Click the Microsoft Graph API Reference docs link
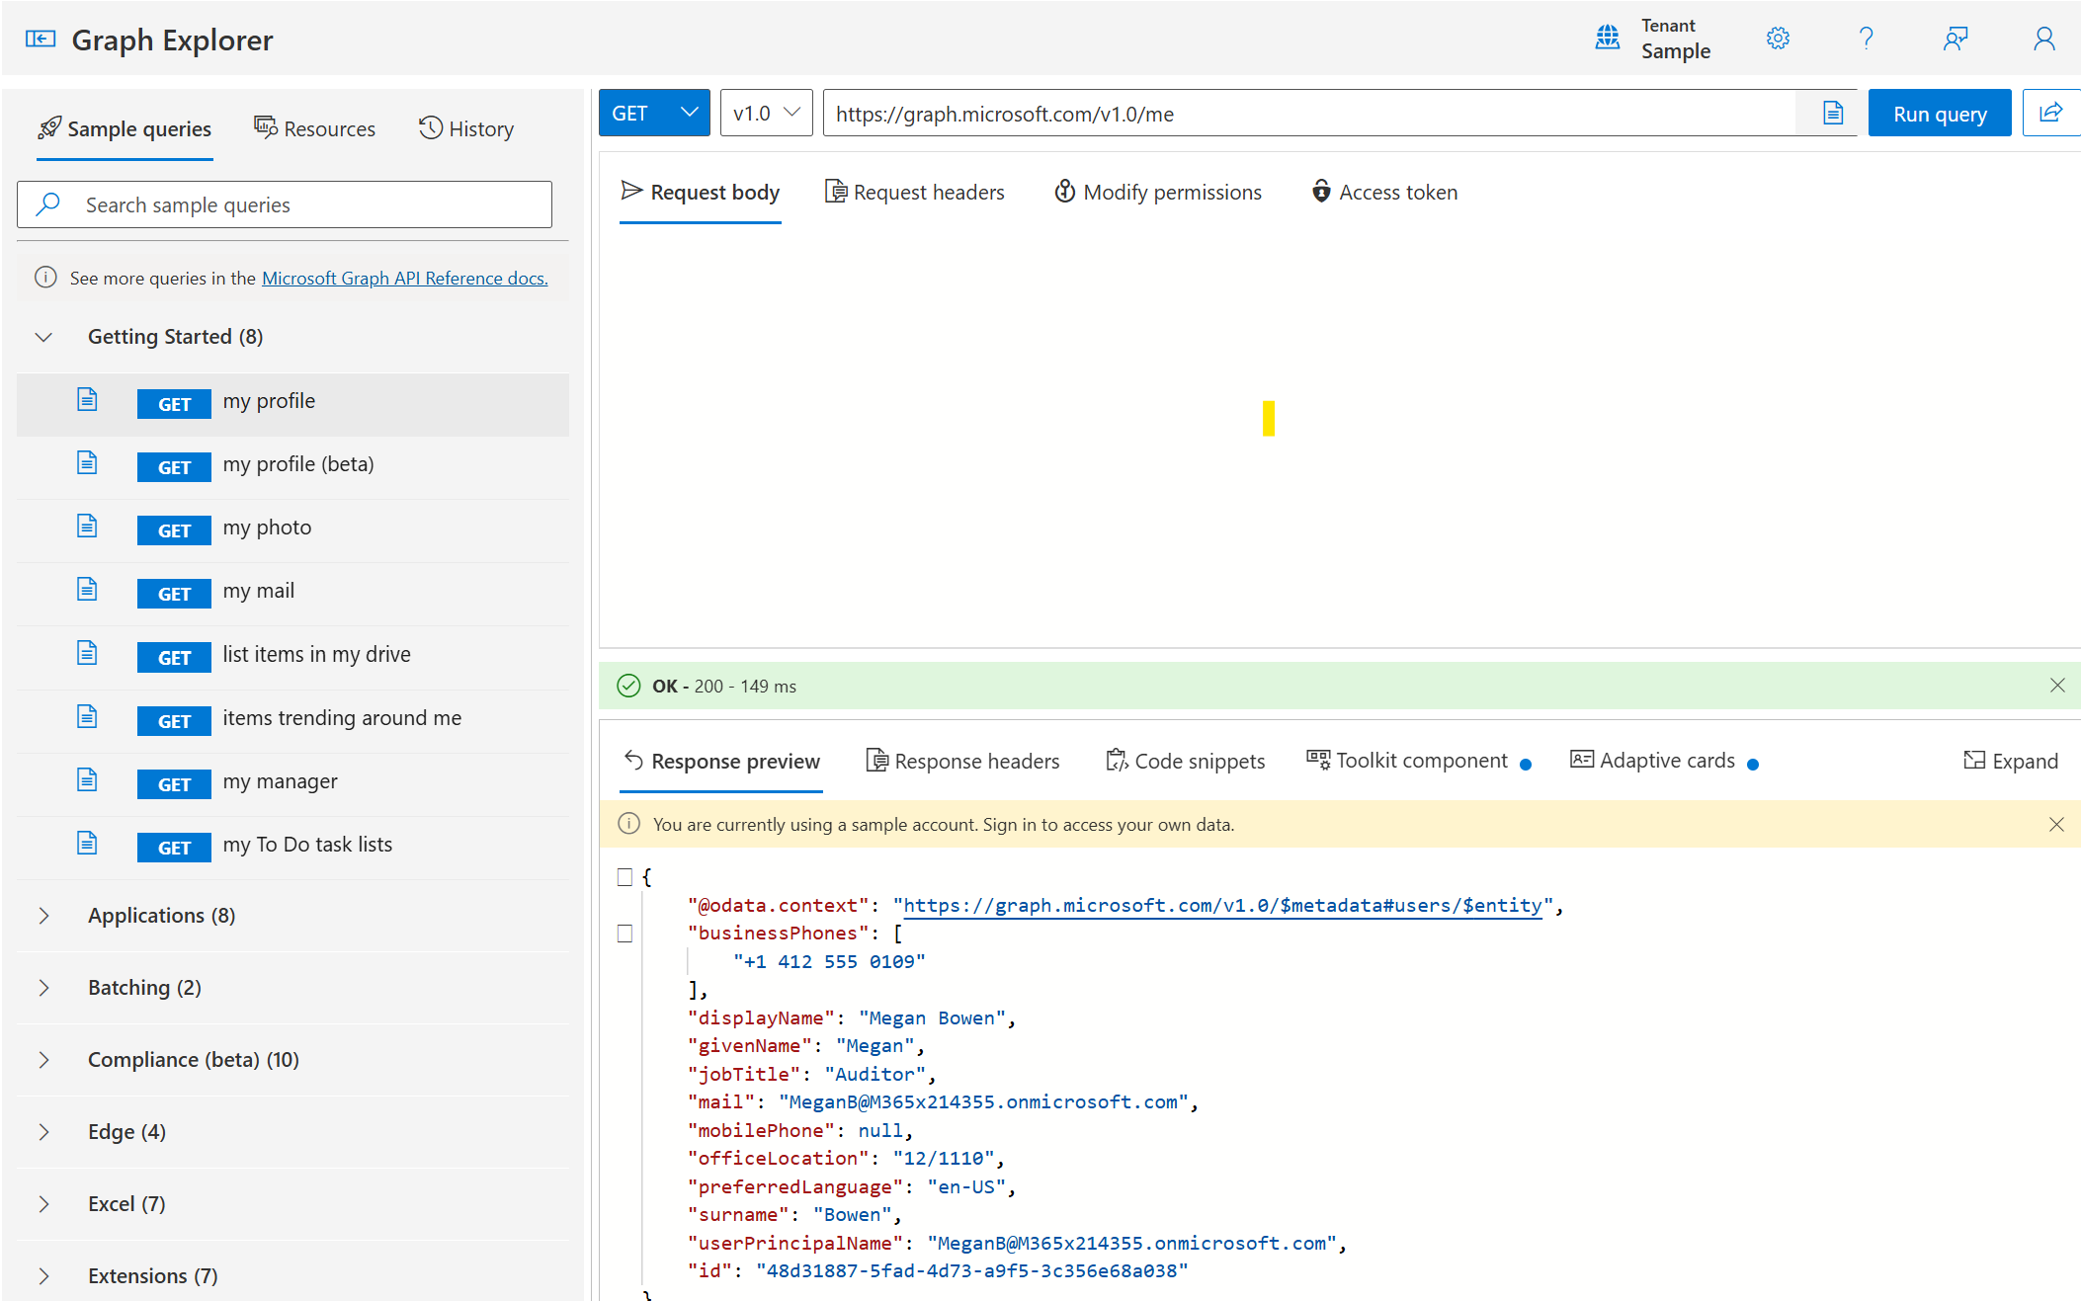 point(405,276)
